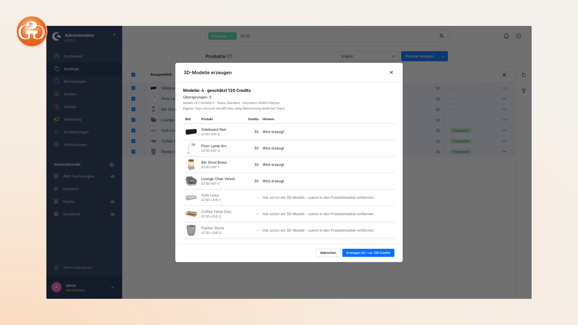Open the filter funnel icon
The image size is (578, 325).
click(524, 91)
